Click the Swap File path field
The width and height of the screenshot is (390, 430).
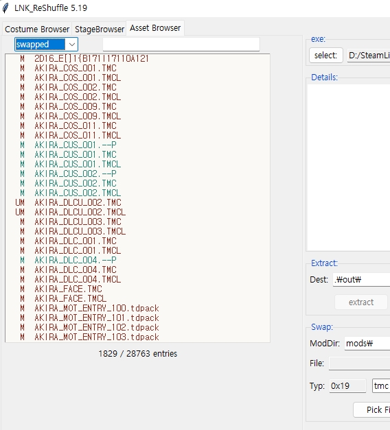click(360, 363)
